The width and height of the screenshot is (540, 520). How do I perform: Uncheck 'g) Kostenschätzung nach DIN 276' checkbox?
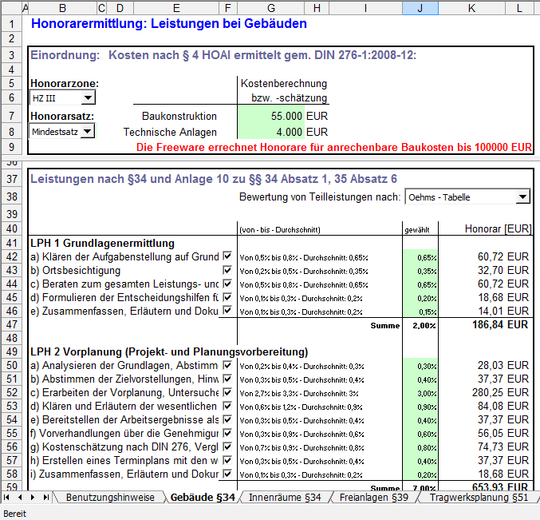[227, 447]
